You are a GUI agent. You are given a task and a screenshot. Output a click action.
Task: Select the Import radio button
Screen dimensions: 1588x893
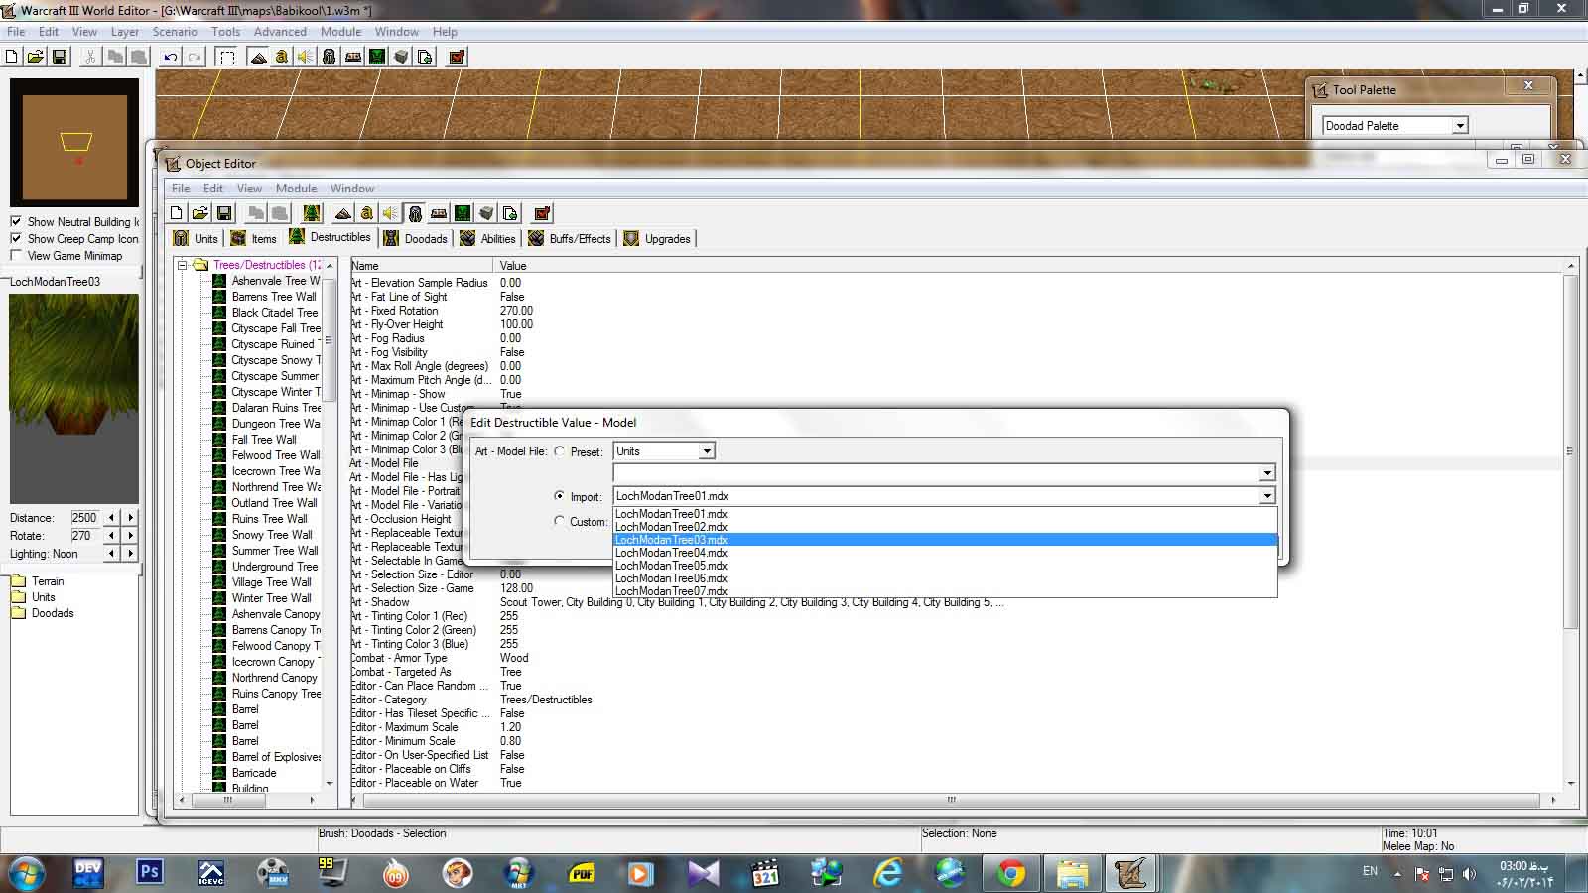[560, 496]
